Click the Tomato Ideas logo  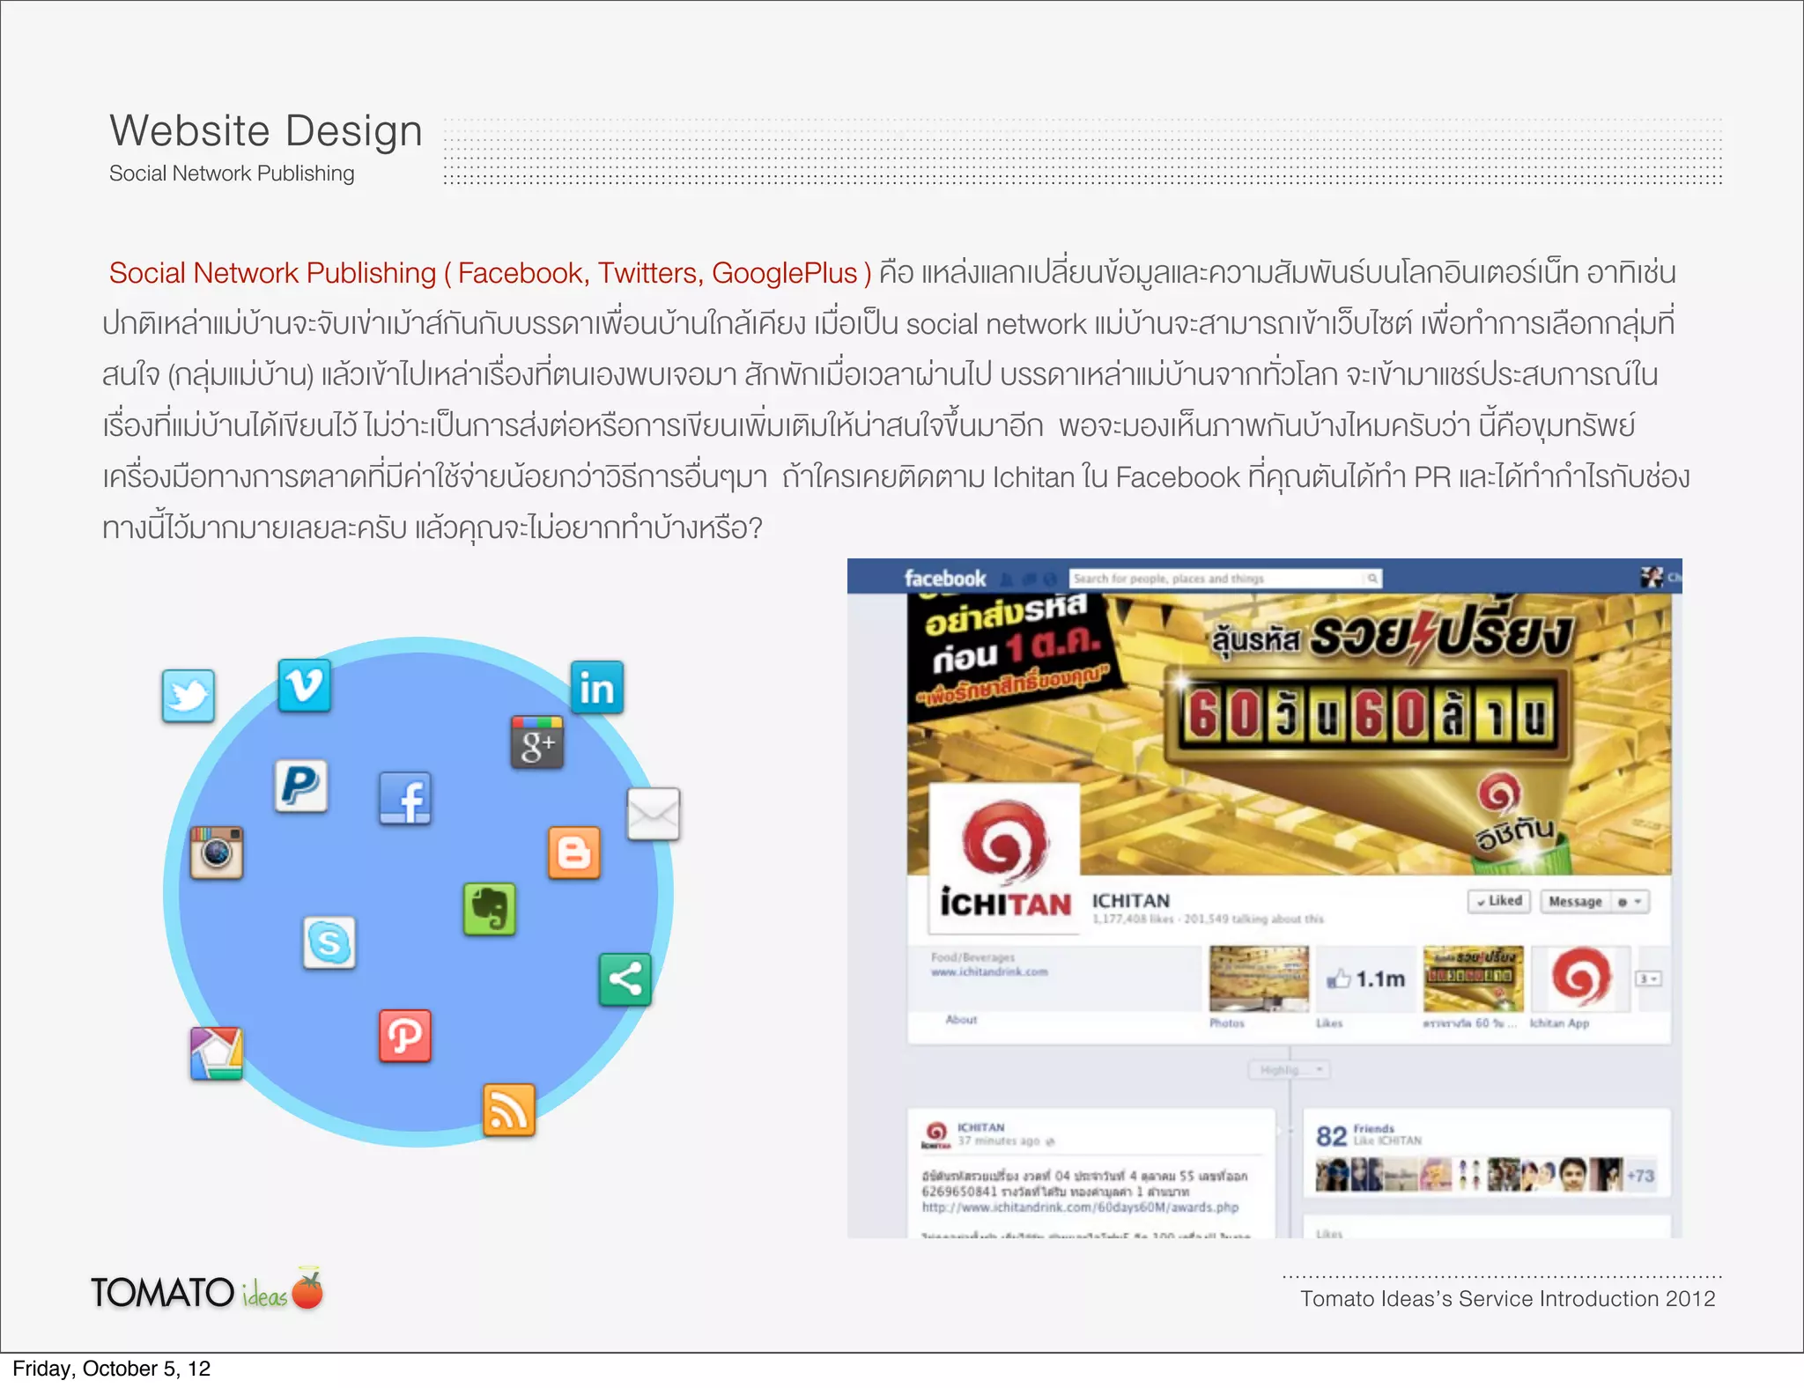tap(208, 1290)
